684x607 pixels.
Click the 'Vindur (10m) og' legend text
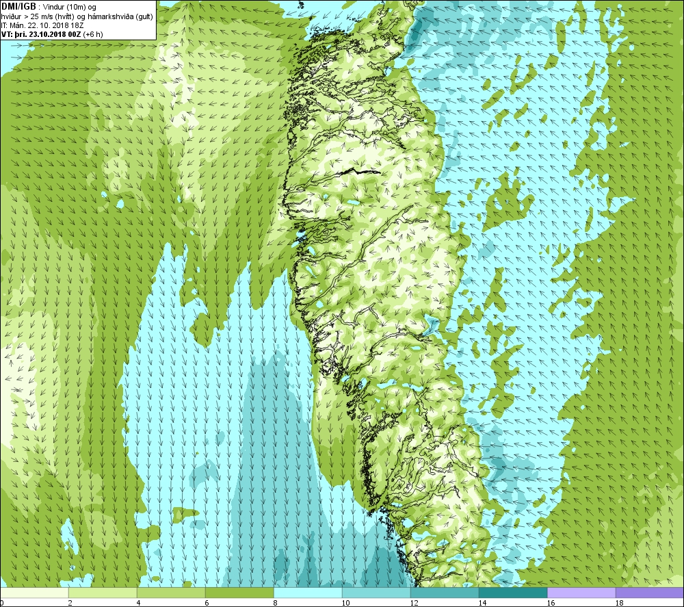pos(70,8)
